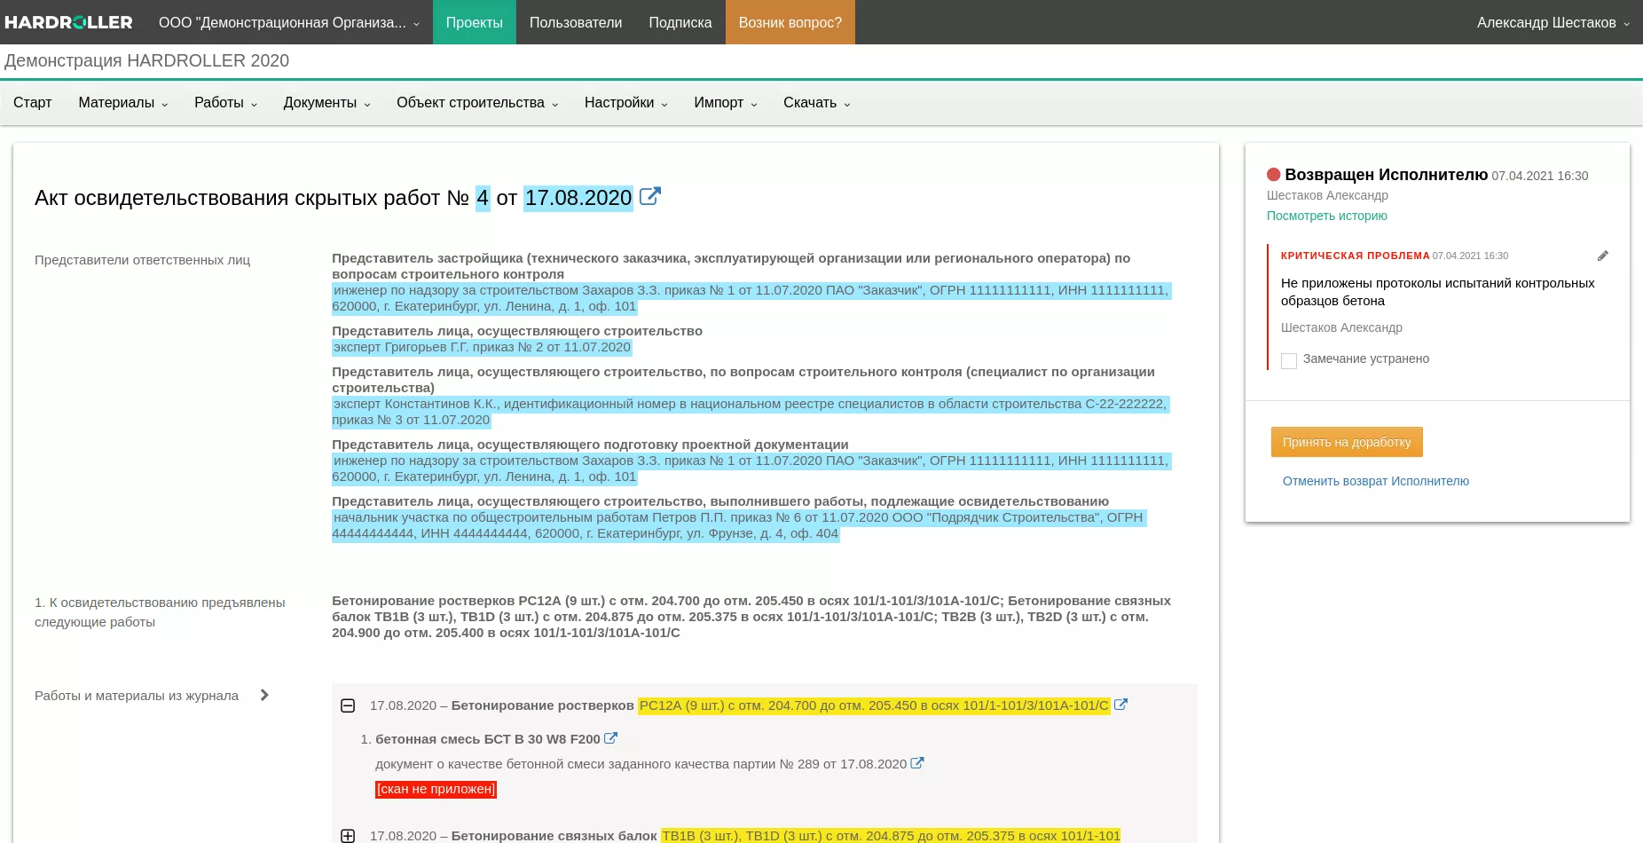This screenshot has height=843, width=1643.
Task: Click the red скан не приложен label
Action: click(x=436, y=789)
